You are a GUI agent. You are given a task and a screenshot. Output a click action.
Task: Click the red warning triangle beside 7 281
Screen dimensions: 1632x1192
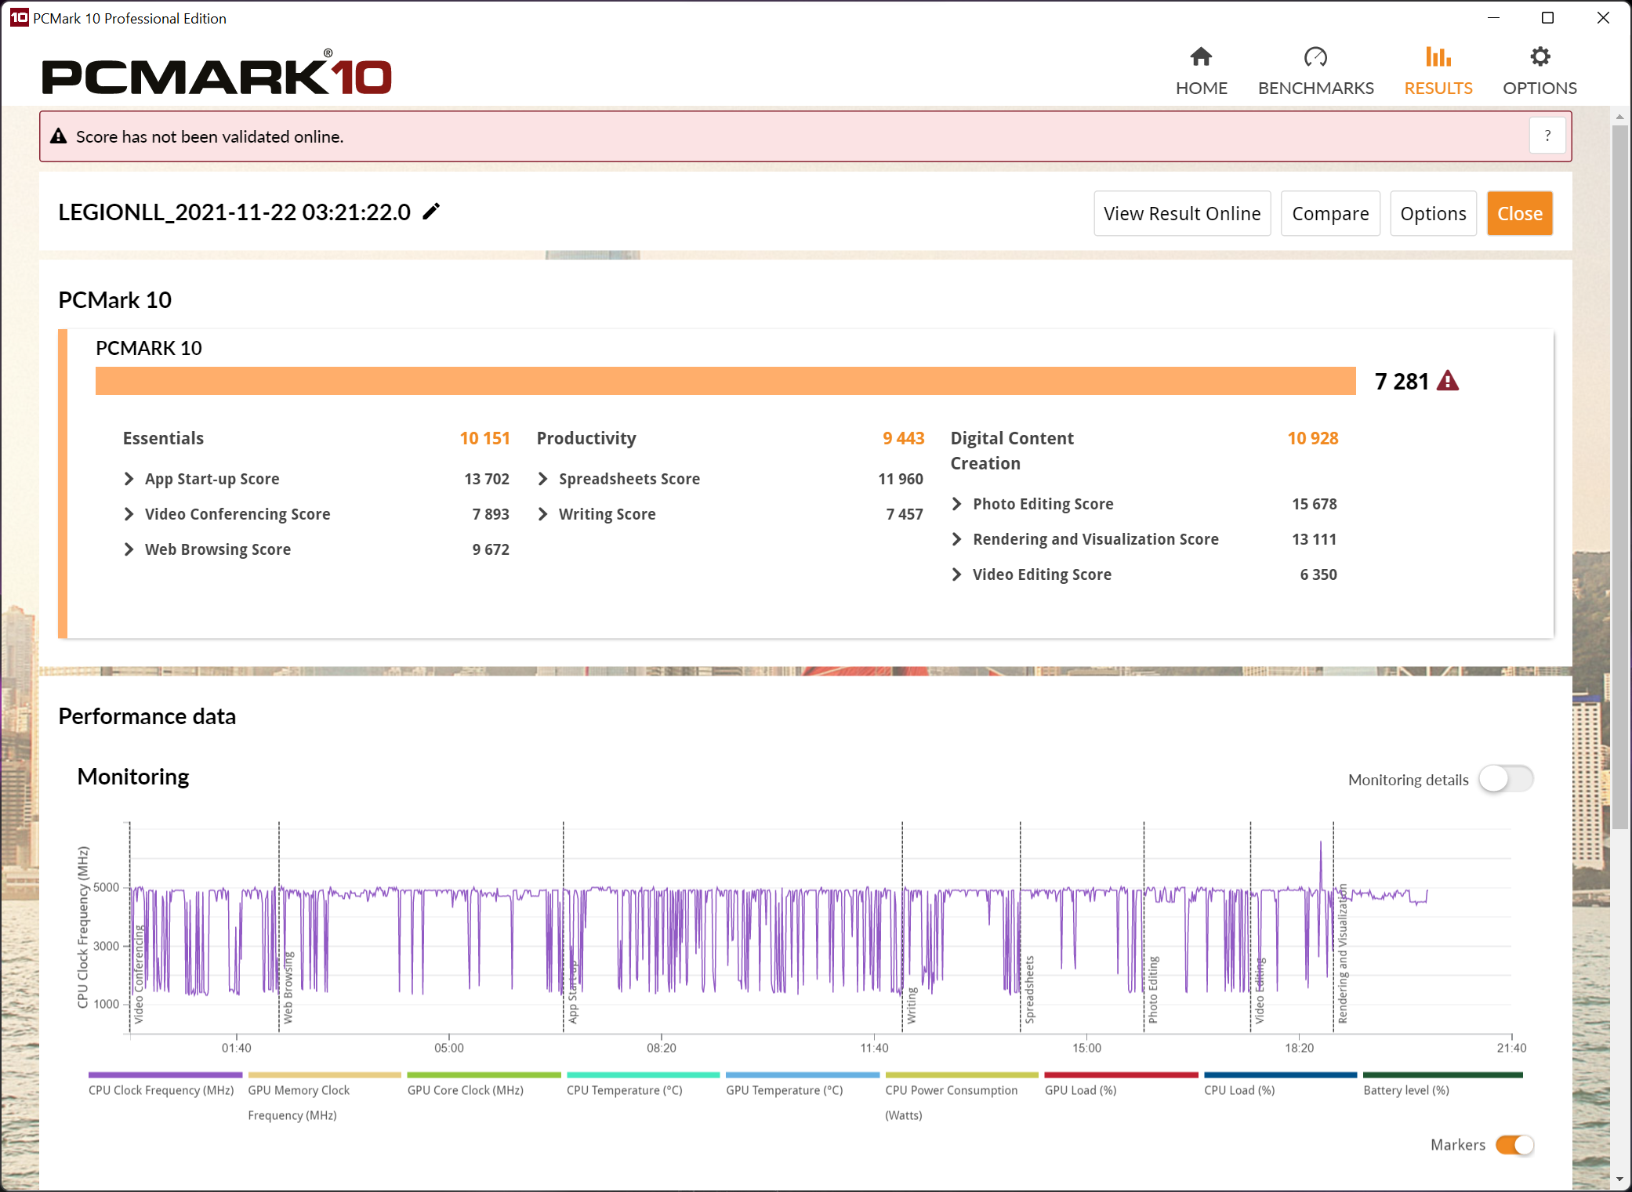click(x=1447, y=382)
